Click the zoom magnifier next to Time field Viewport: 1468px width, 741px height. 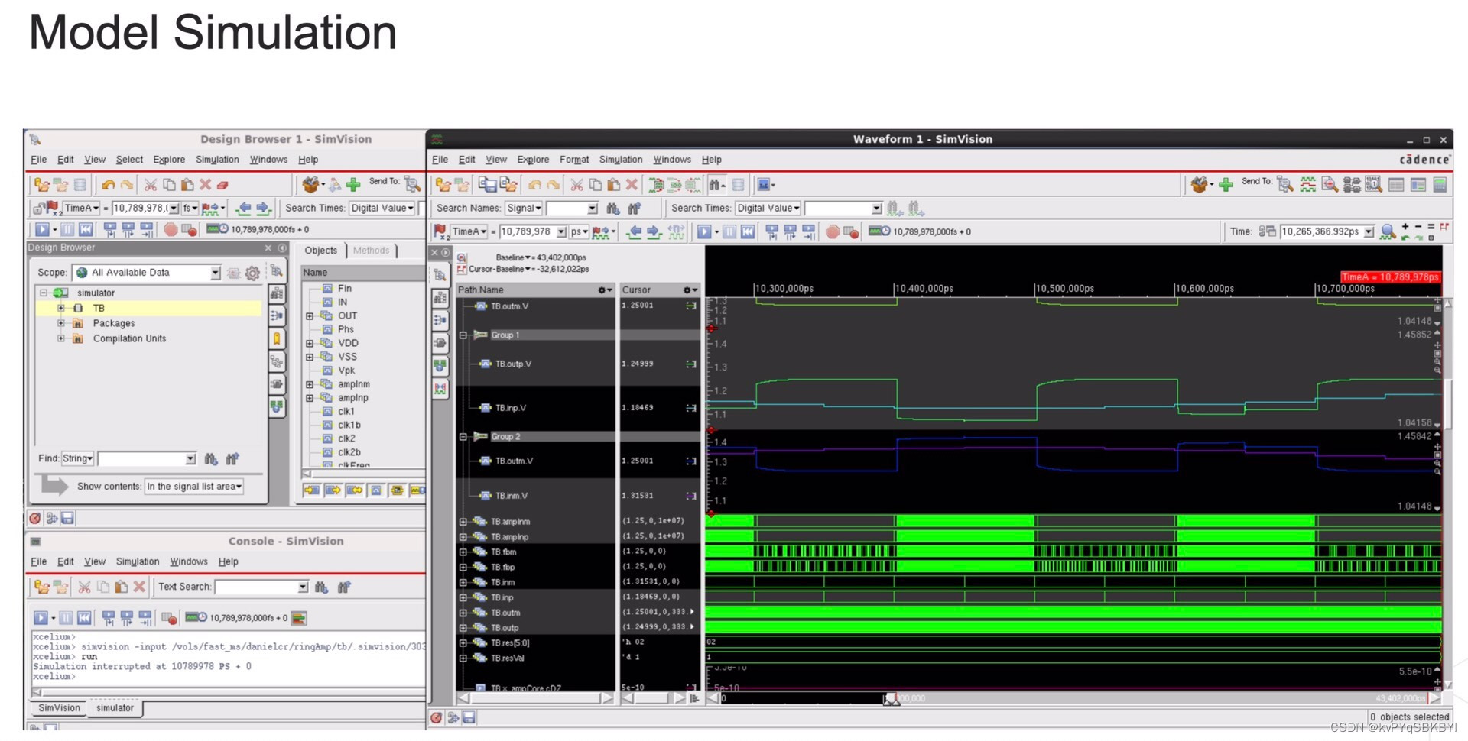pos(1388,231)
